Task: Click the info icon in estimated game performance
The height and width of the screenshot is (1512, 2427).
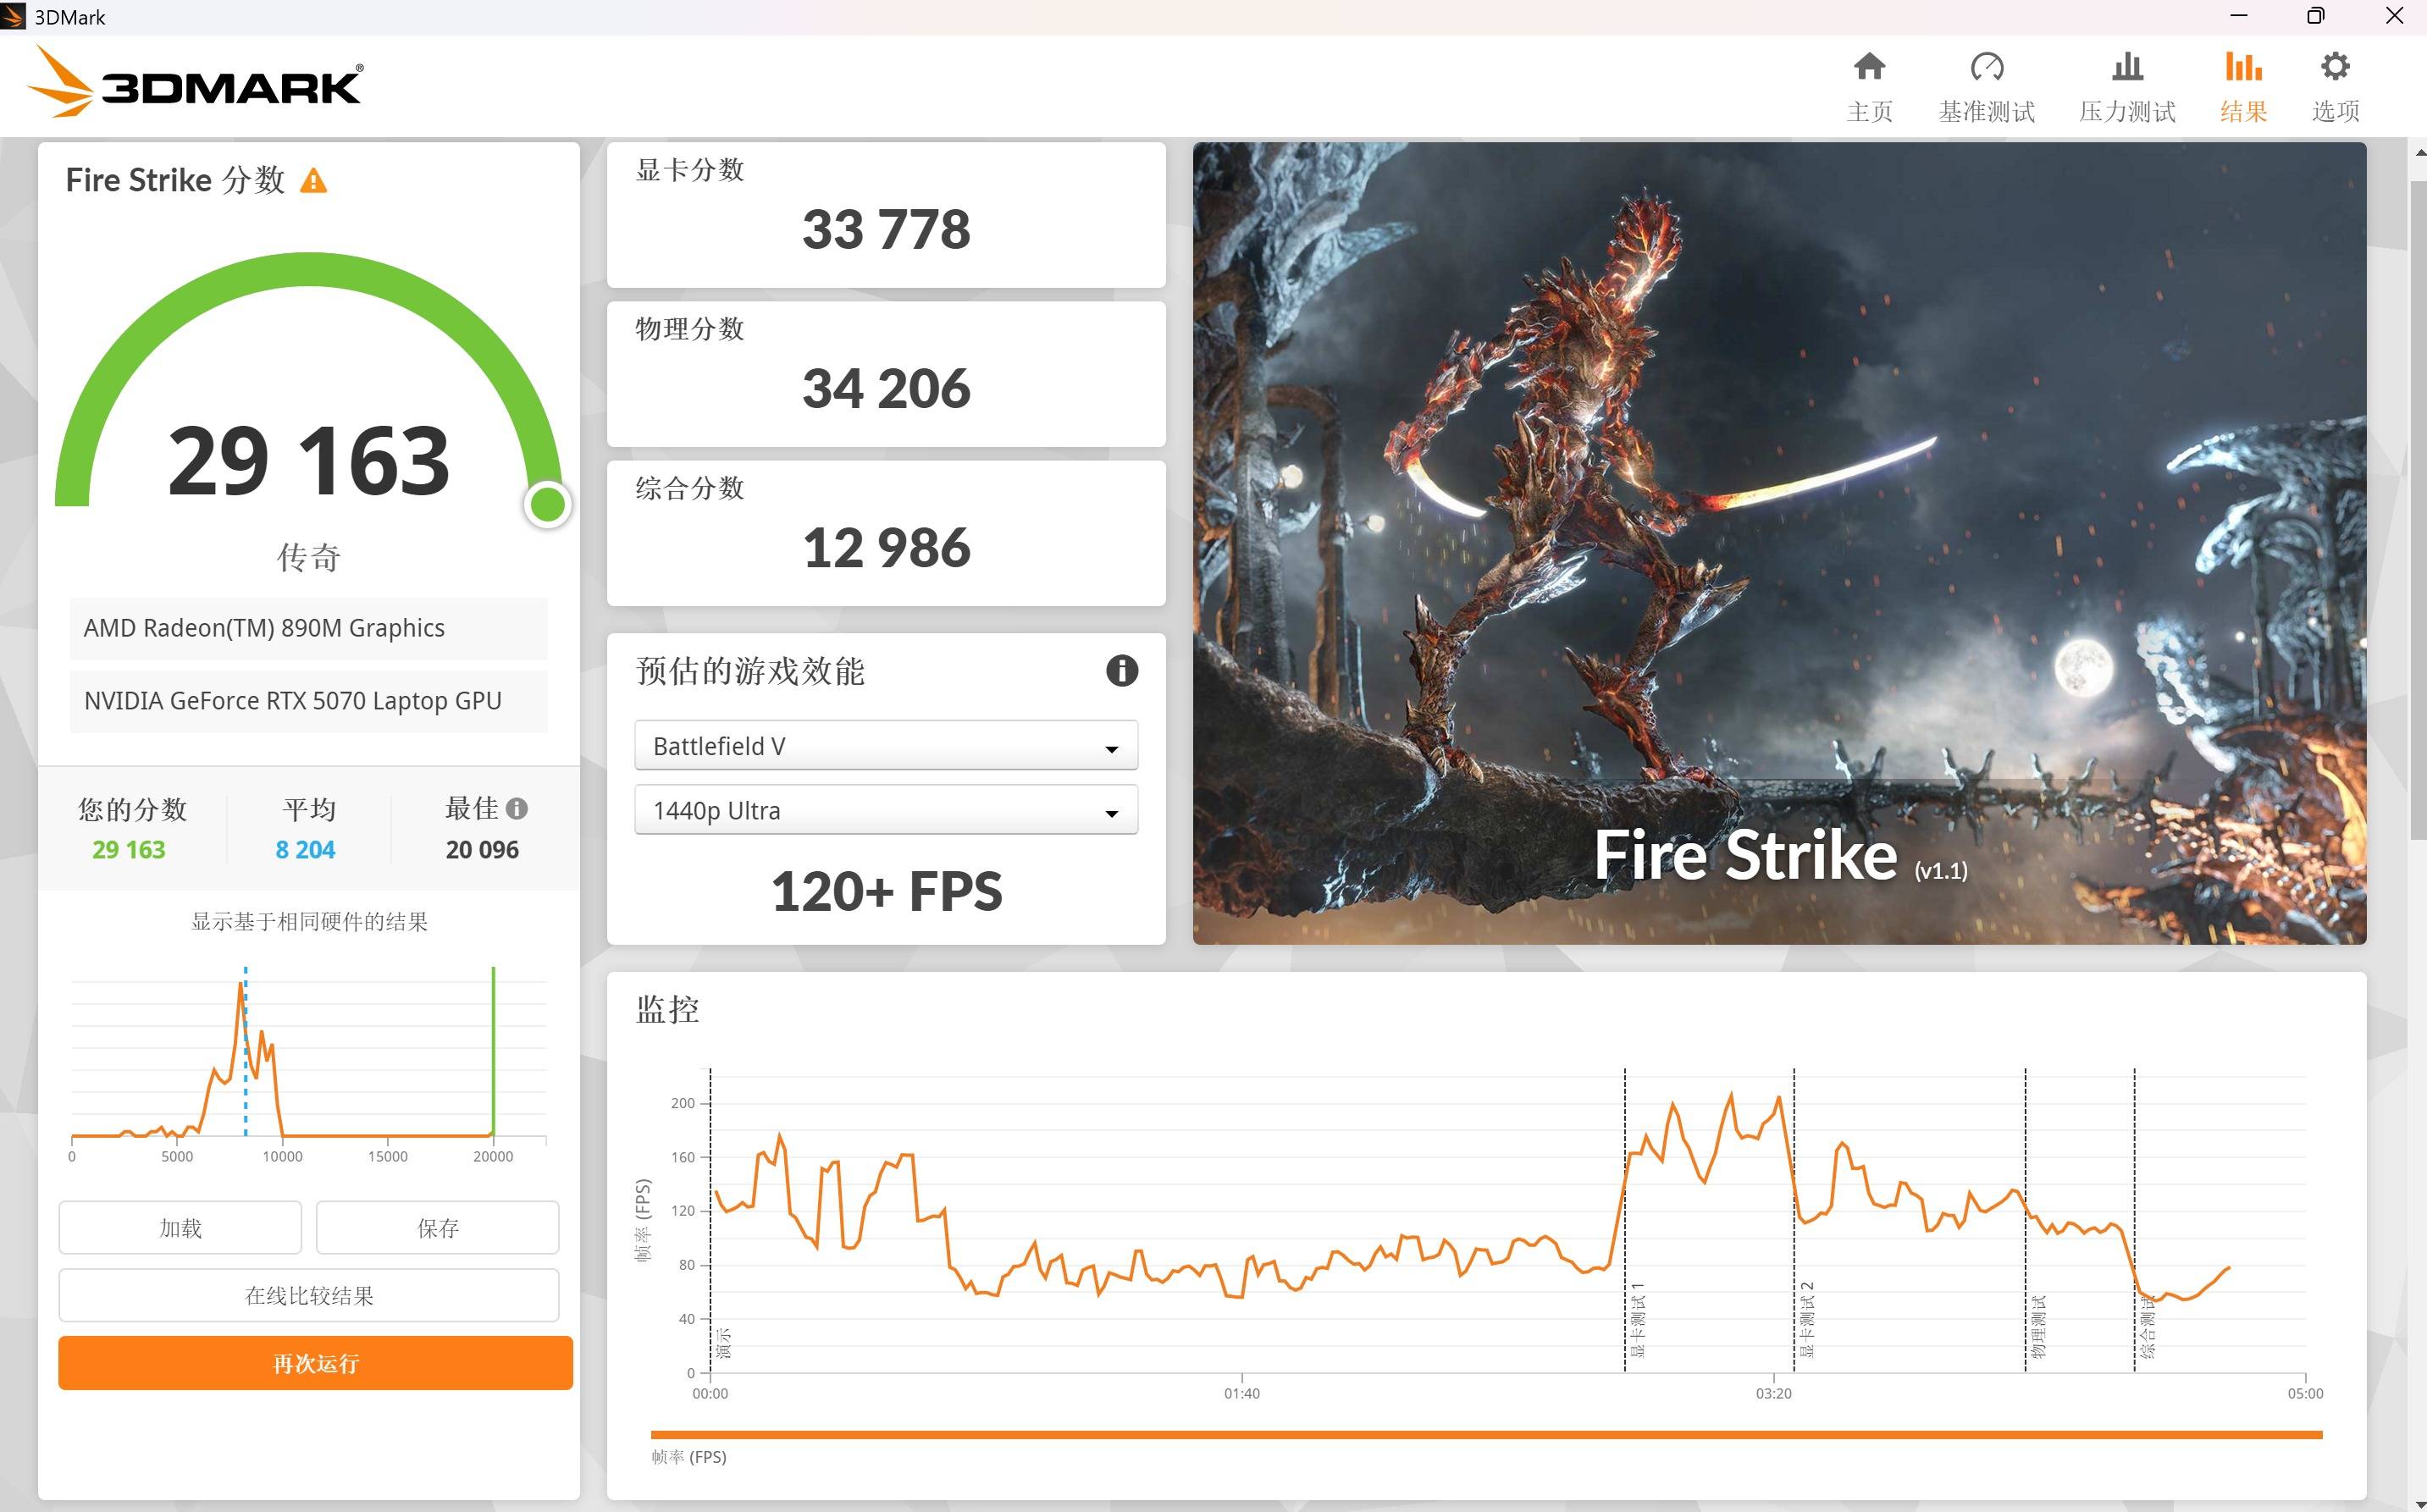Action: coord(1121,670)
